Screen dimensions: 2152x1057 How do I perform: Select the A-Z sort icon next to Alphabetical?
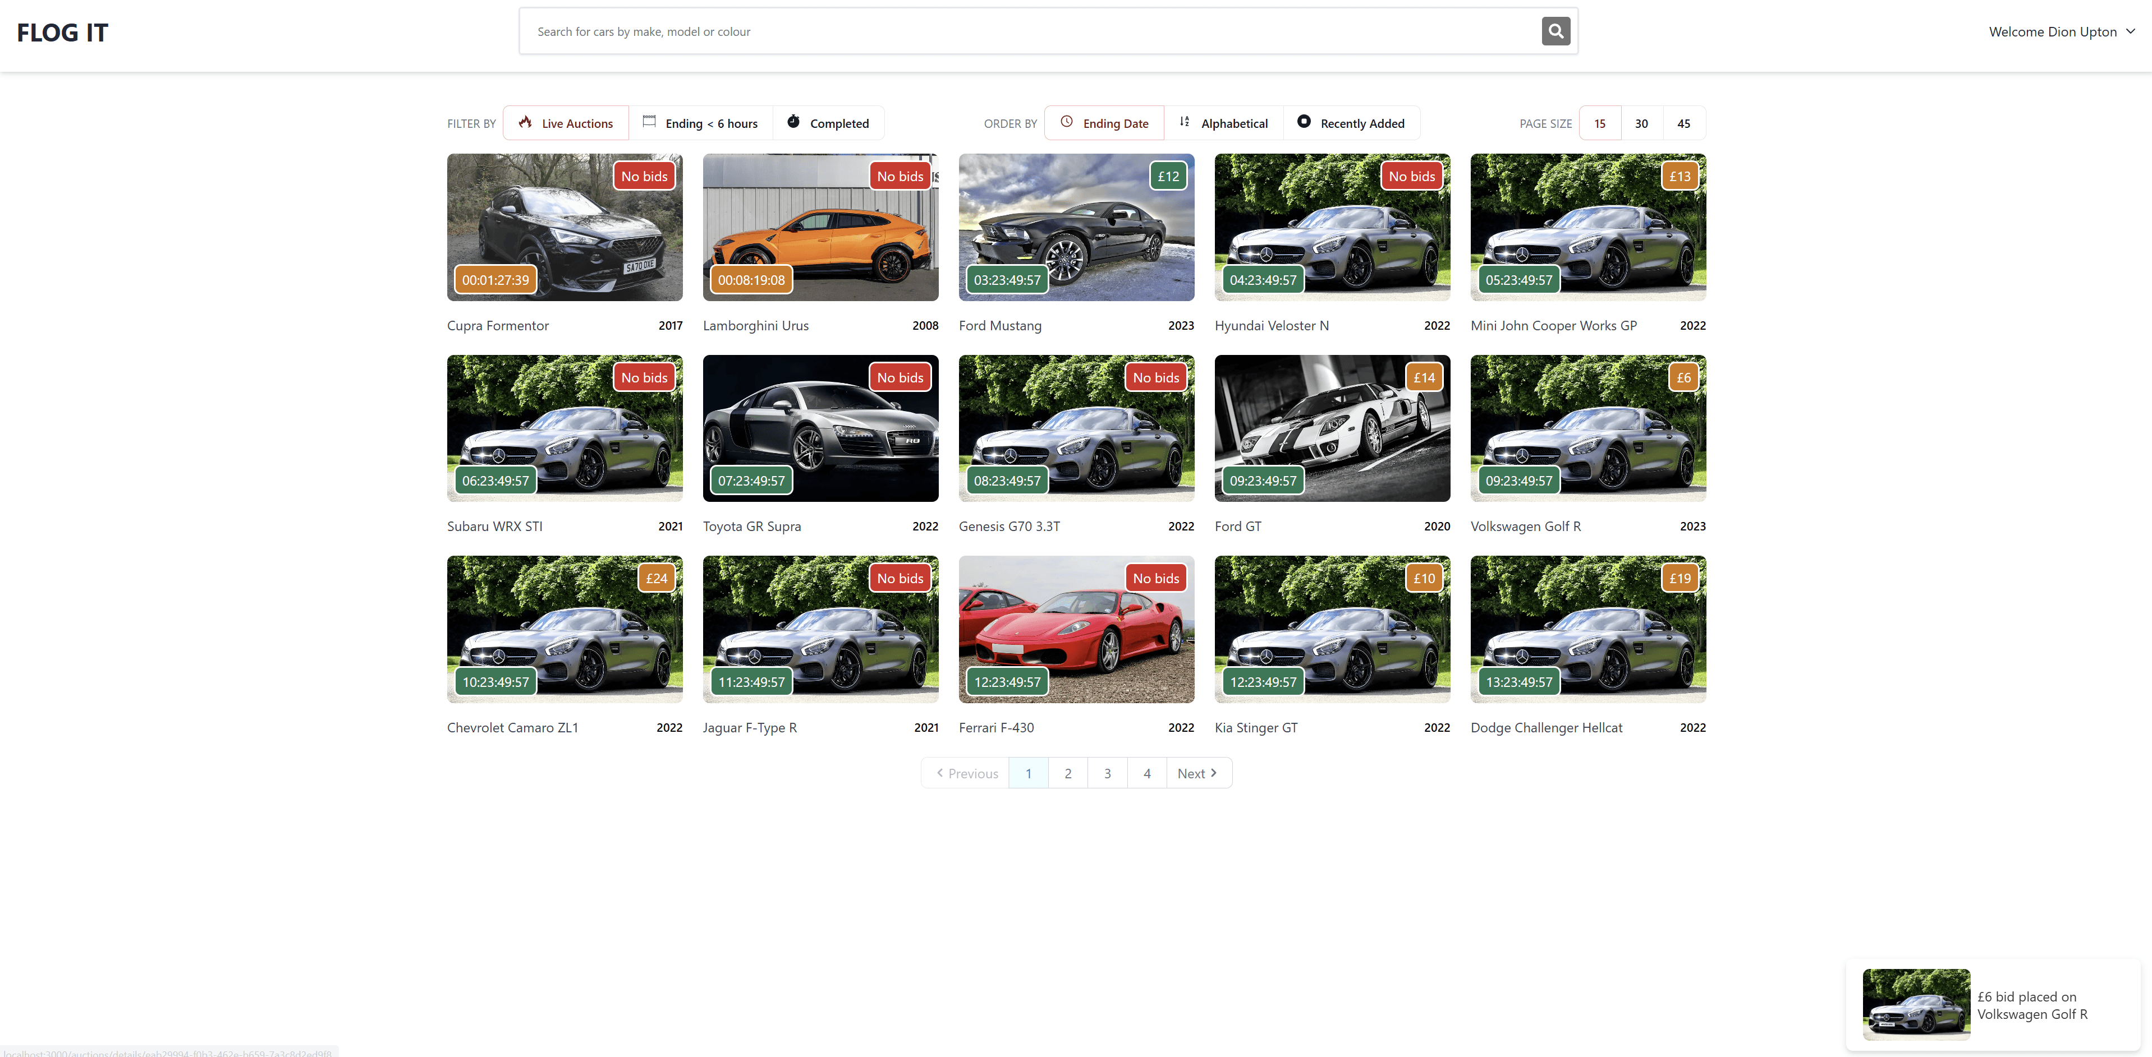tap(1184, 122)
